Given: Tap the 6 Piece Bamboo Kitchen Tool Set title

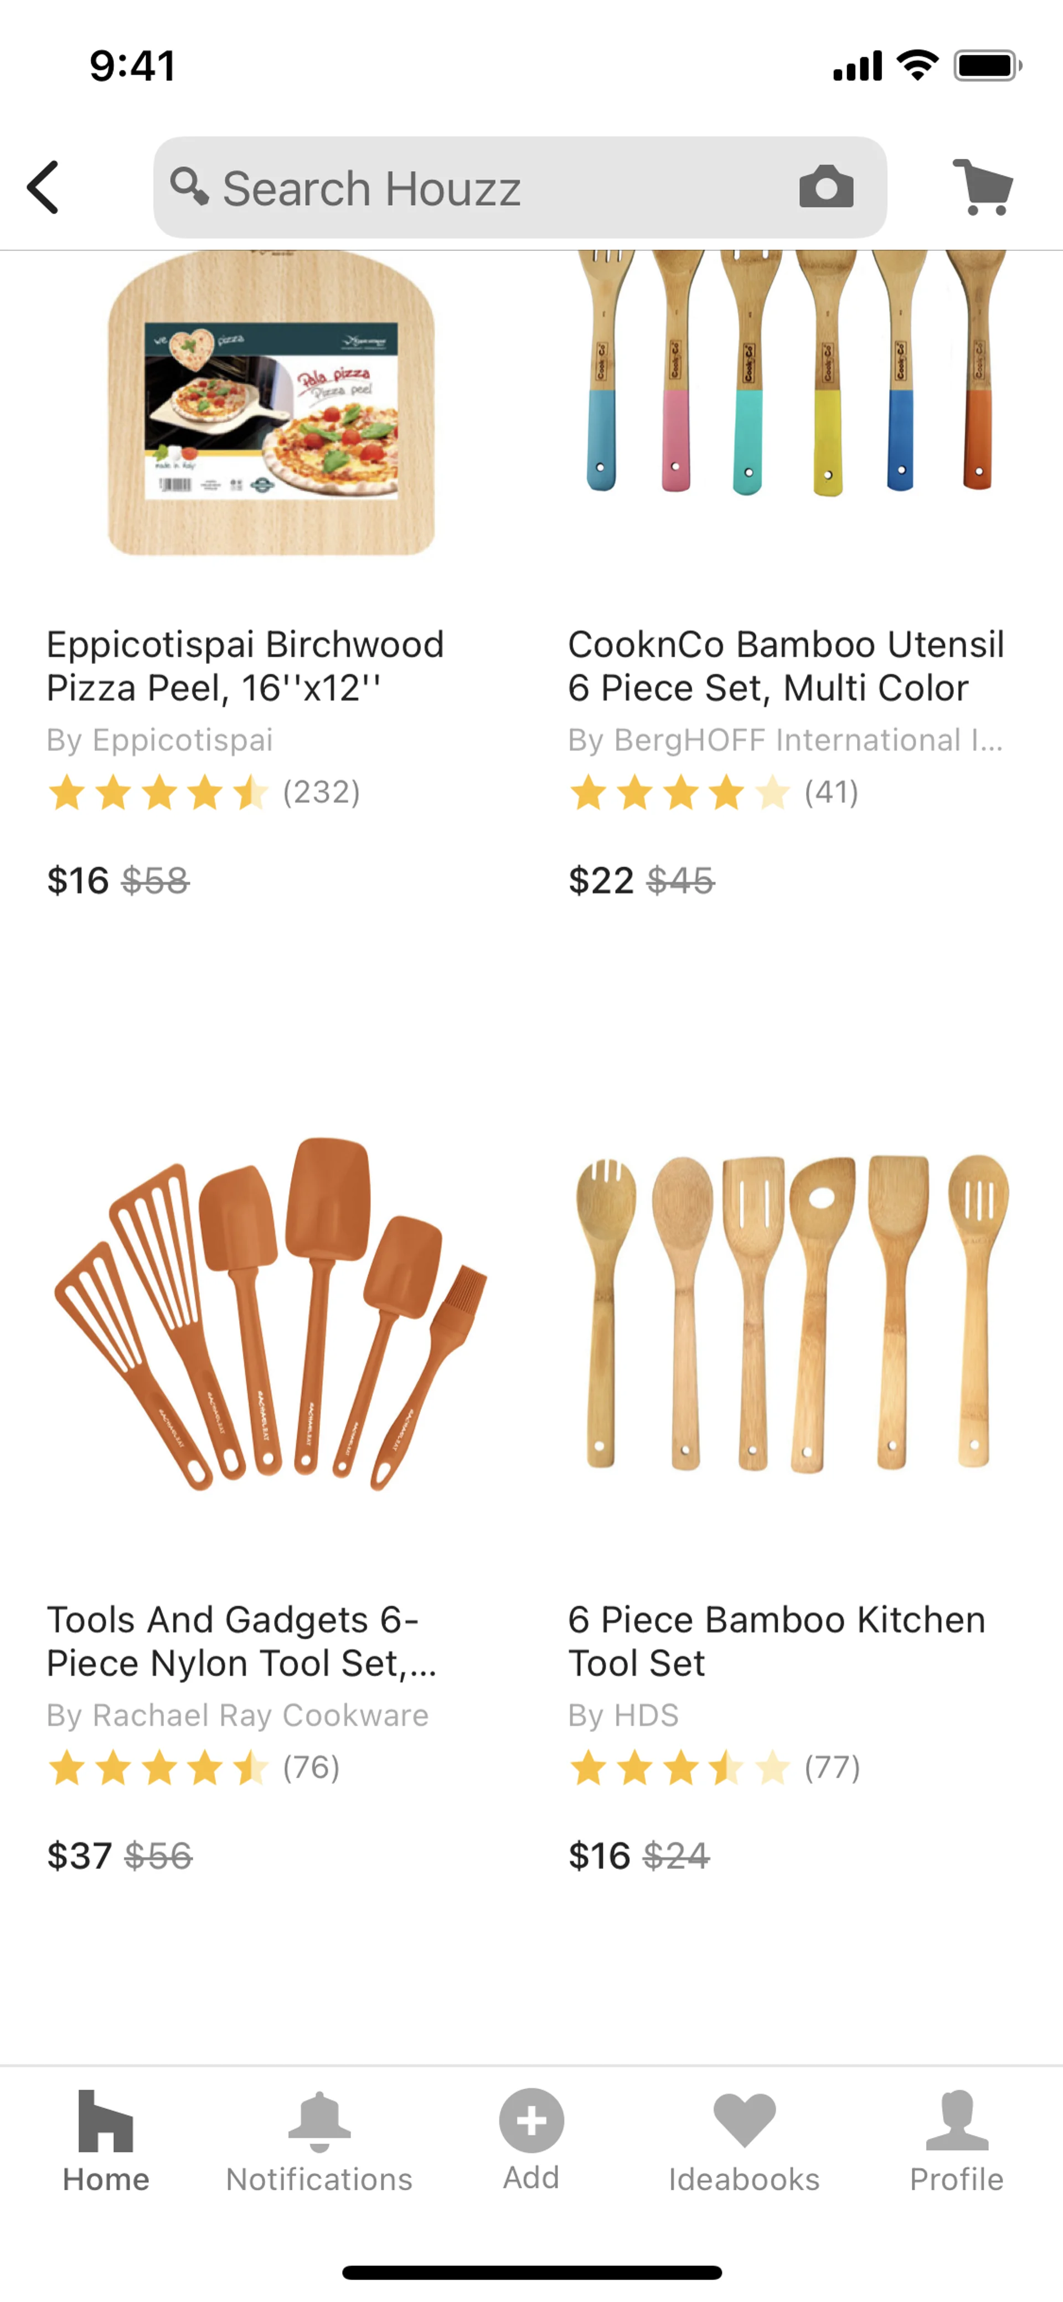Looking at the screenshot, I should tap(777, 1641).
